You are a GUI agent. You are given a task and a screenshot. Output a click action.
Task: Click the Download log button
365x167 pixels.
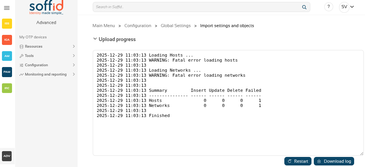(x=334, y=161)
